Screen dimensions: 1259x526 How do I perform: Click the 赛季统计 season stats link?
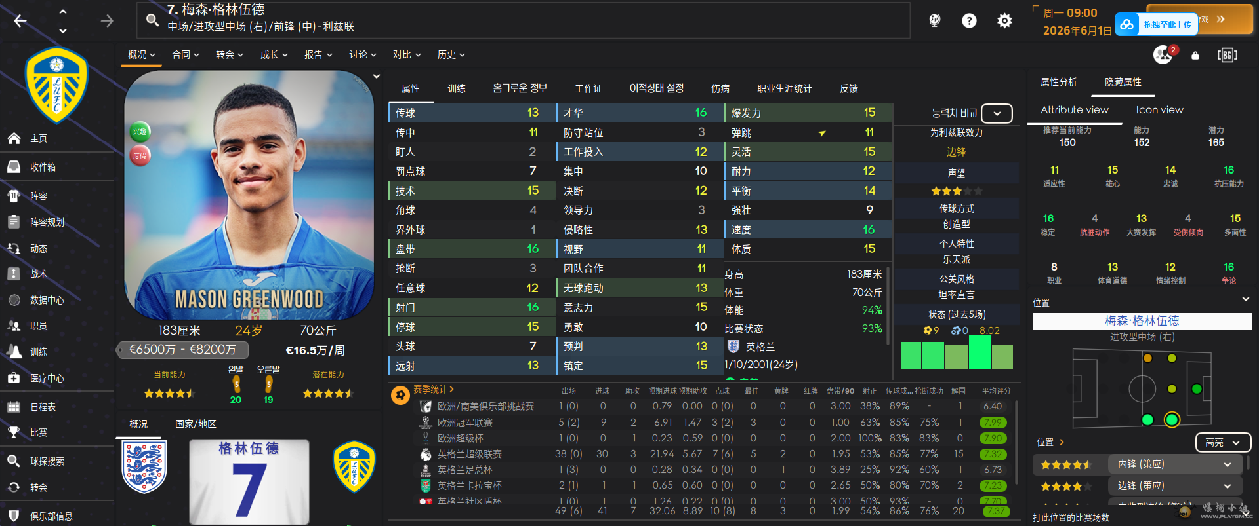434,389
